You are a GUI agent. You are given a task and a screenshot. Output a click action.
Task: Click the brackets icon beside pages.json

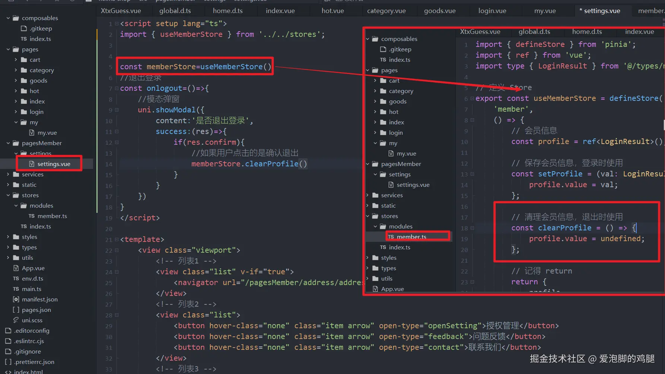coord(16,310)
